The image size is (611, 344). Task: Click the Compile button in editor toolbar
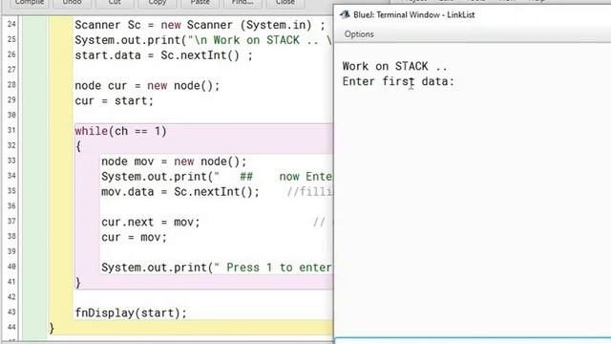click(x=29, y=3)
